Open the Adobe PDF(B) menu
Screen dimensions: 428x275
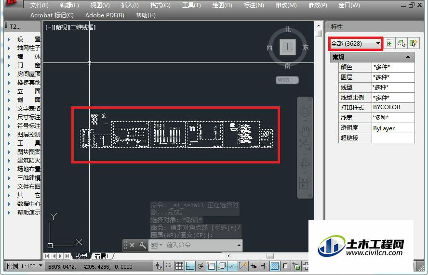105,15
